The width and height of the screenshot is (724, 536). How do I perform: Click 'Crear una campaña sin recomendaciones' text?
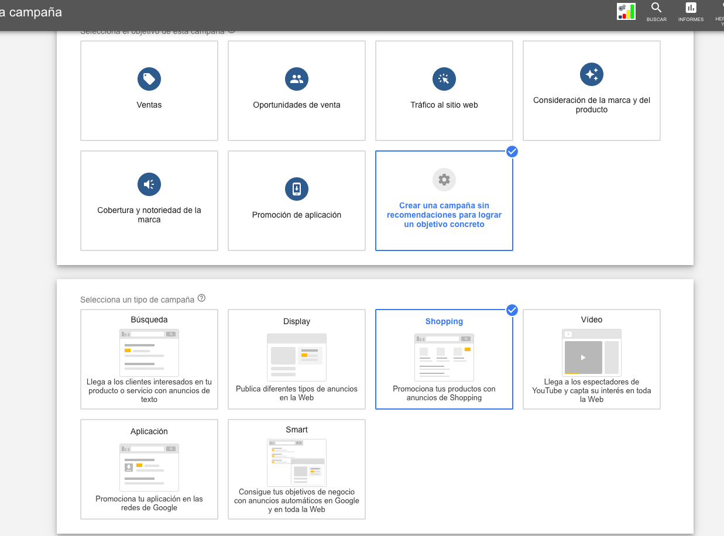tap(444, 215)
